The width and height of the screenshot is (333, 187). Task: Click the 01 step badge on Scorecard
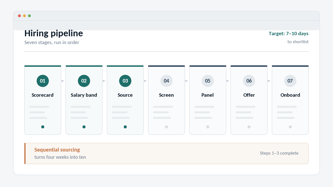(x=43, y=81)
